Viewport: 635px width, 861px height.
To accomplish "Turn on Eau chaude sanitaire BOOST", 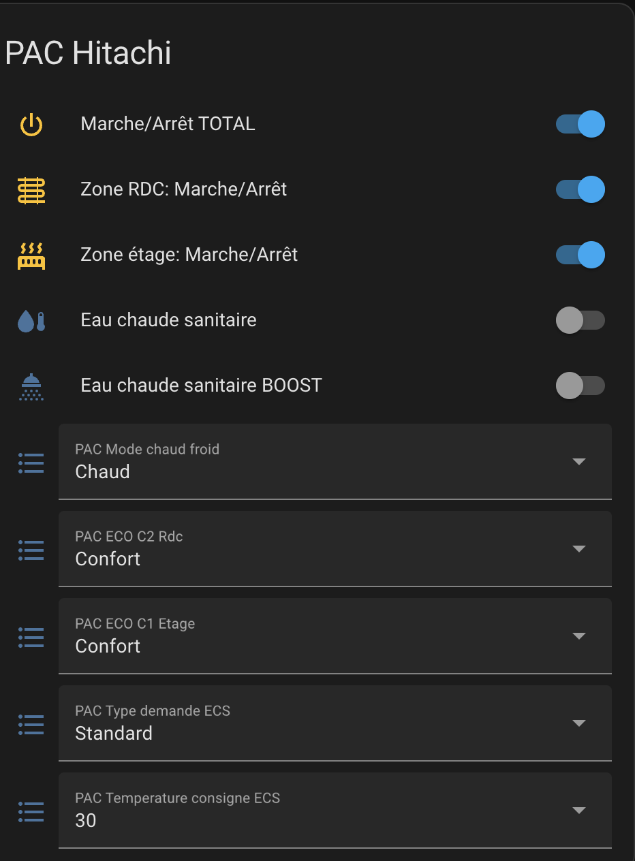I will [x=580, y=386].
